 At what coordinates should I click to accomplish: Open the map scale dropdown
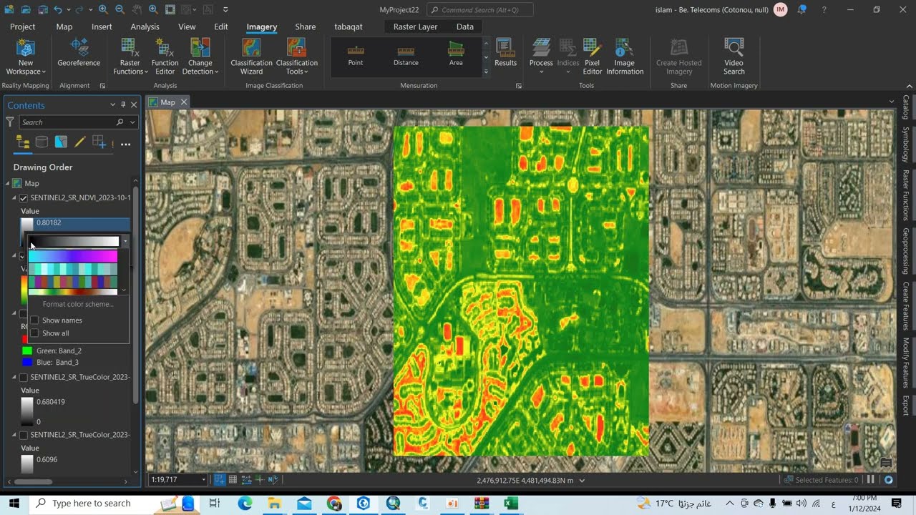[203, 480]
